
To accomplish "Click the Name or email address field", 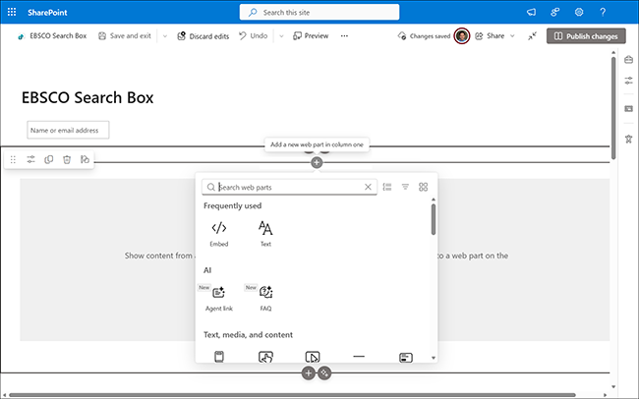I will pyautogui.click(x=68, y=130).
